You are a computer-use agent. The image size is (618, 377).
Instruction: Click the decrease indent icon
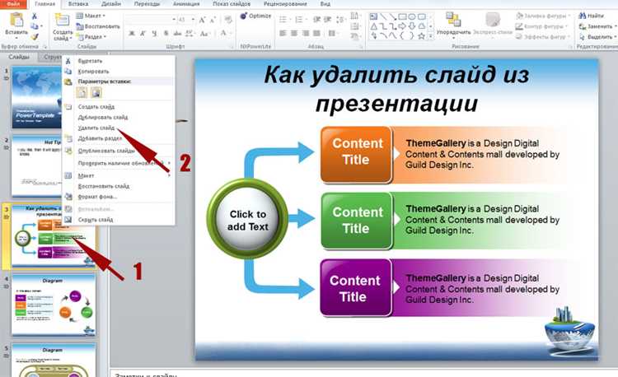click(x=316, y=20)
